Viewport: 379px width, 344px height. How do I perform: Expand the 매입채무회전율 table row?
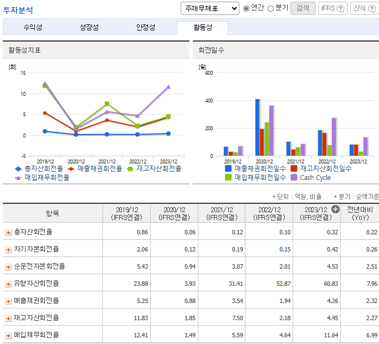[8, 336]
